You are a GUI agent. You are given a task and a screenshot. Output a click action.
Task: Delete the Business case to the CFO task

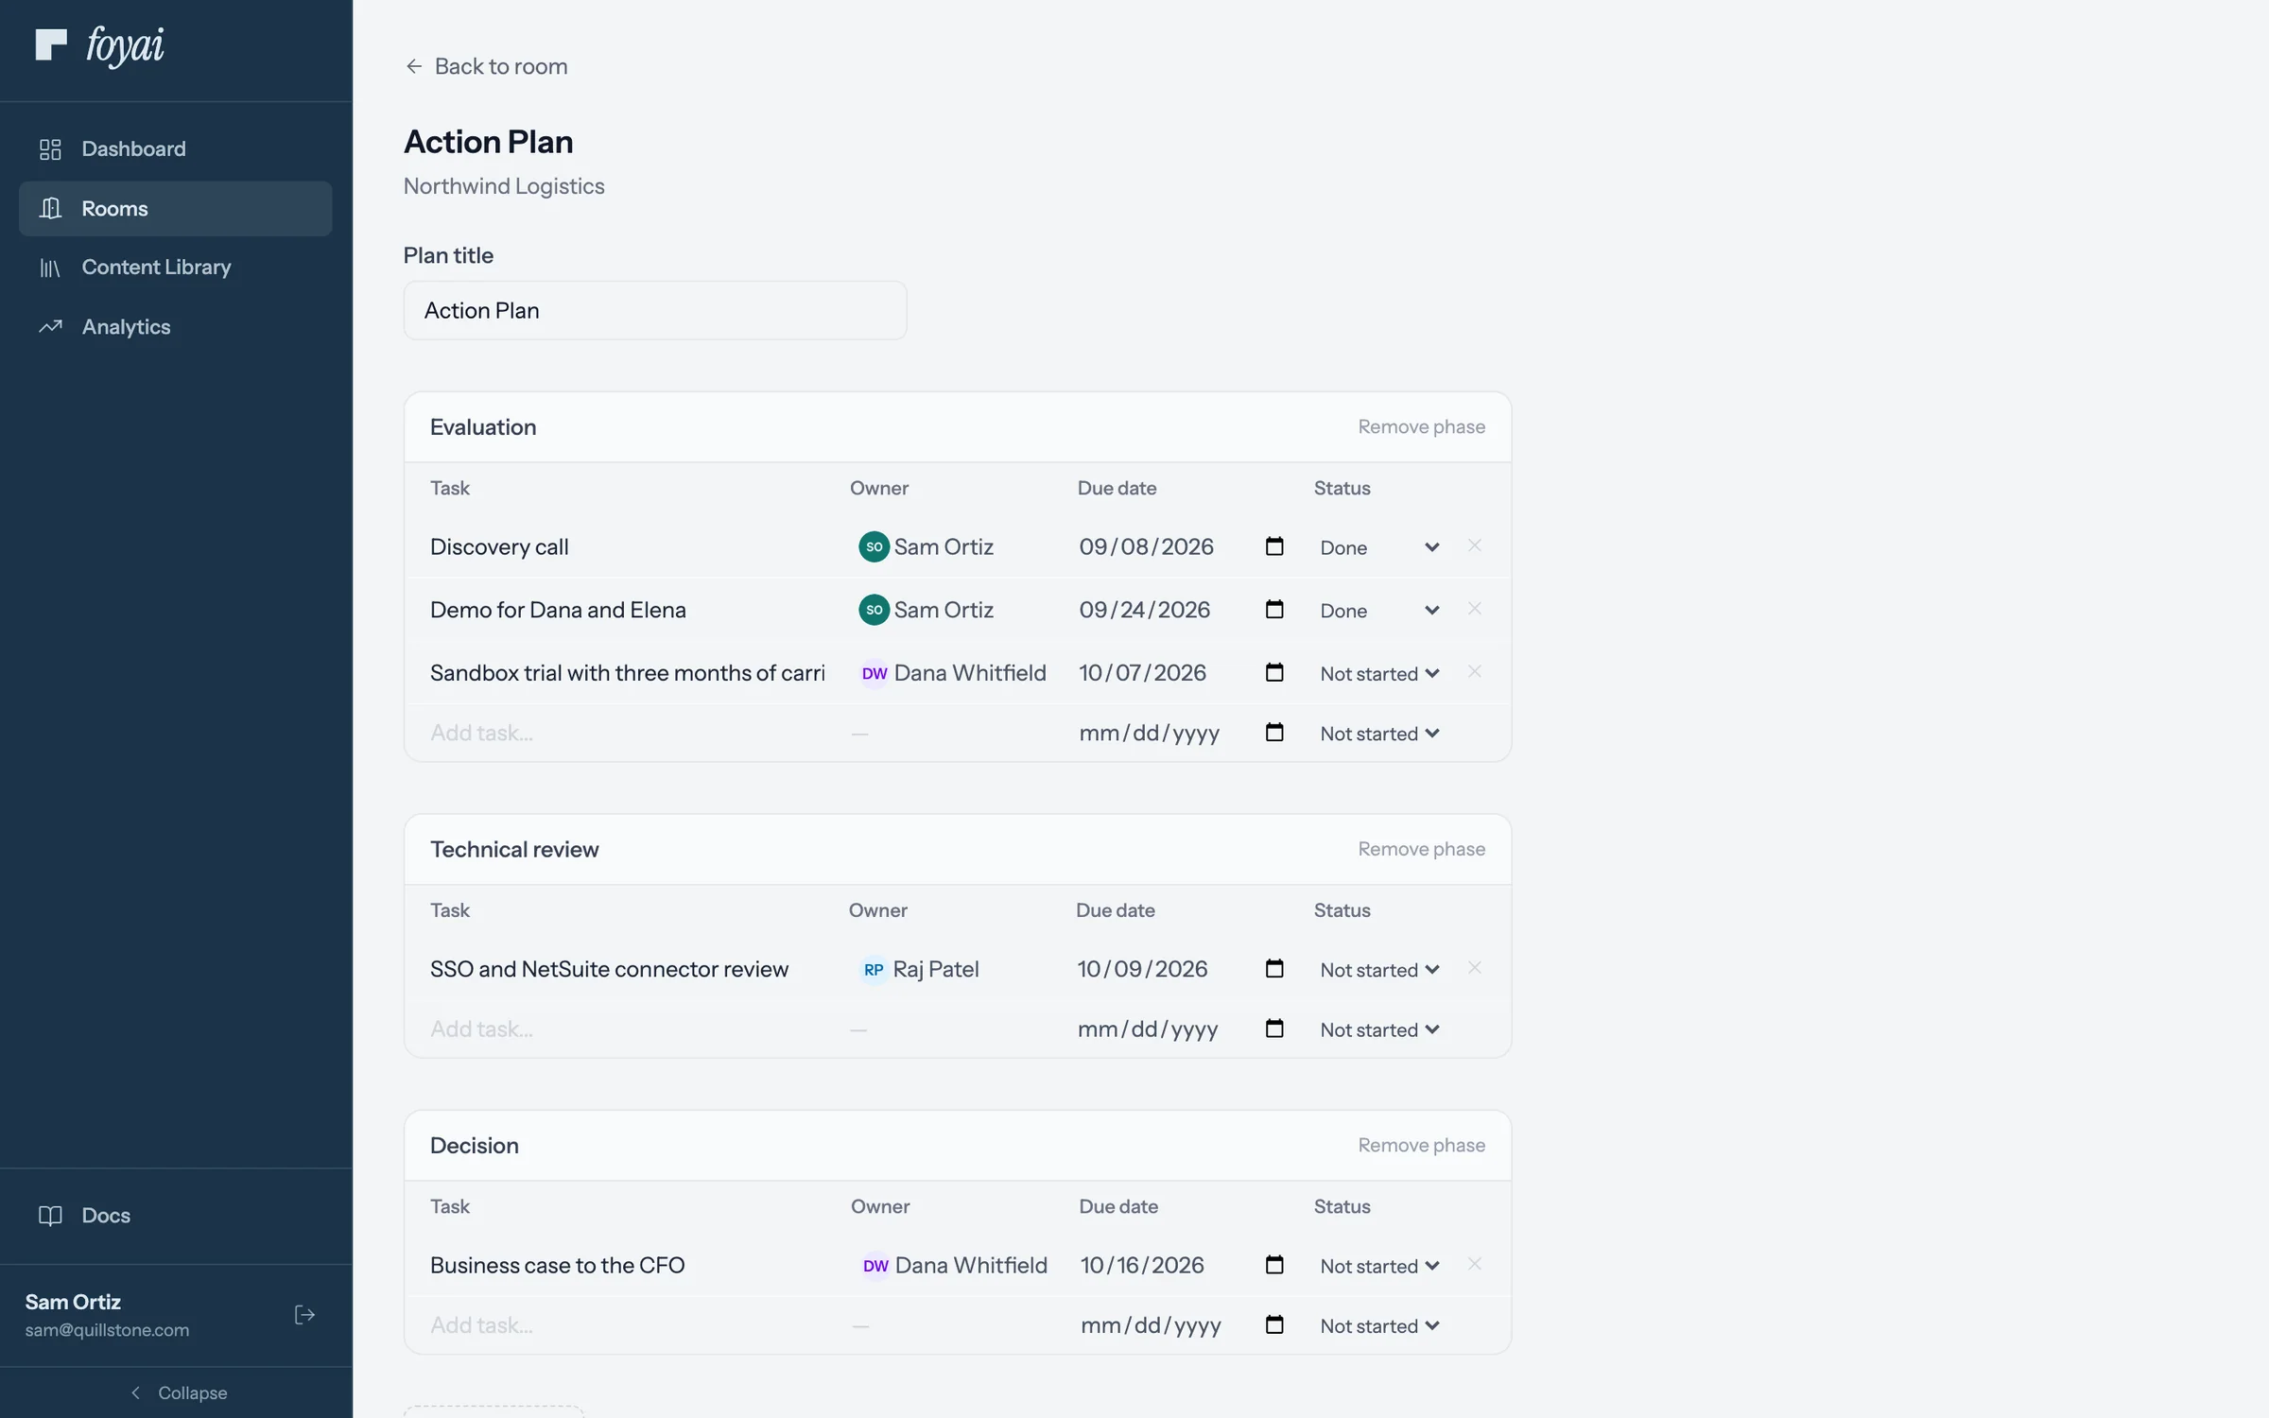pyautogui.click(x=1474, y=1264)
